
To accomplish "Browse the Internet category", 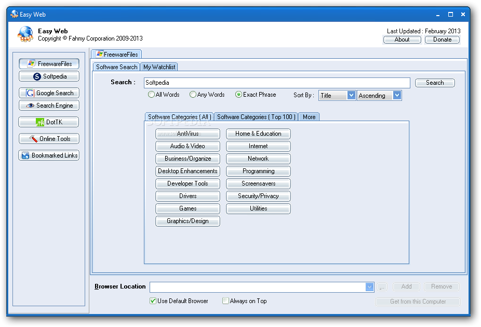I will 258,146.
